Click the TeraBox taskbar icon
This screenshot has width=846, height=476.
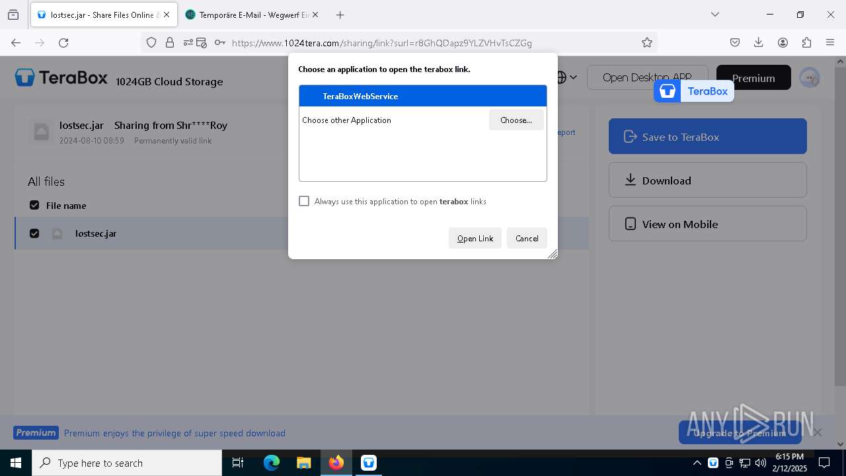point(369,463)
